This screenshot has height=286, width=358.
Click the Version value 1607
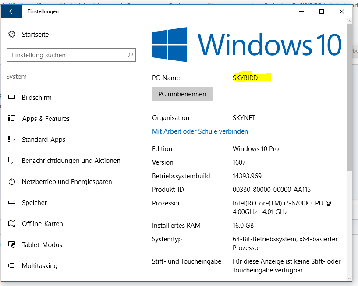(239, 162)
